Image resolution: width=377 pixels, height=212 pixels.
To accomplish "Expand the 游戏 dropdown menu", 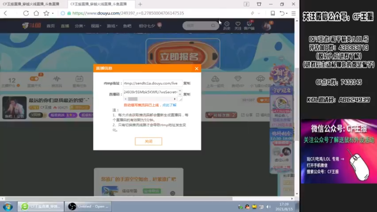I will (112, 26).
